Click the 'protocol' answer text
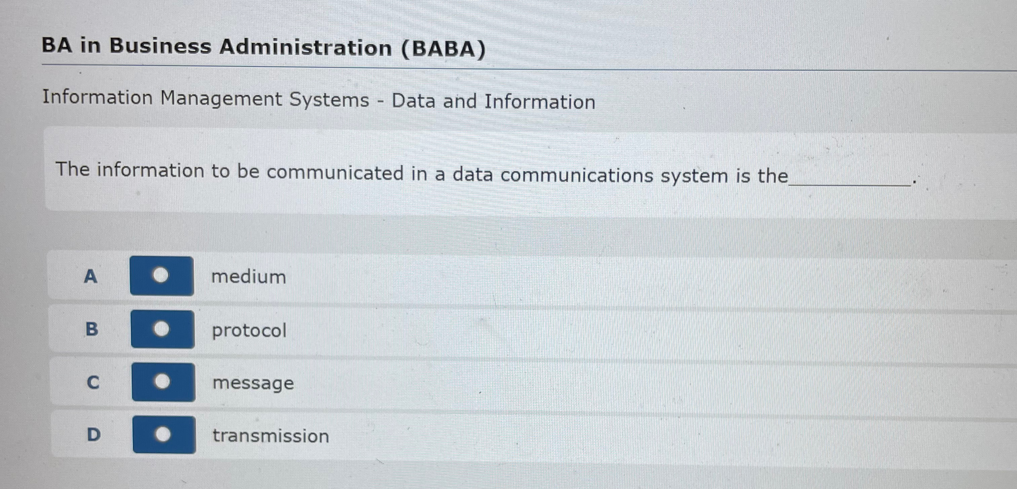The width and height of the screenshot is (1017, 489). point(249,331)
